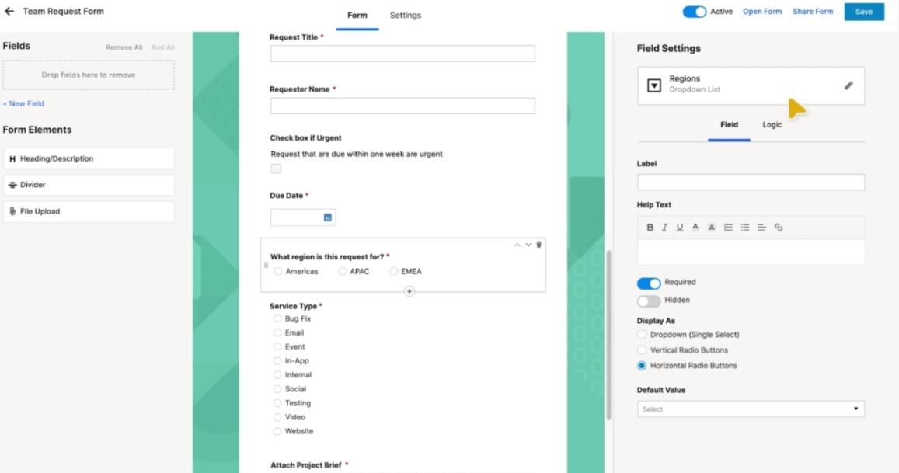Click the Label input in Field Settings
The height and width of the screenshot is (473, 899).
coord(751,183)
